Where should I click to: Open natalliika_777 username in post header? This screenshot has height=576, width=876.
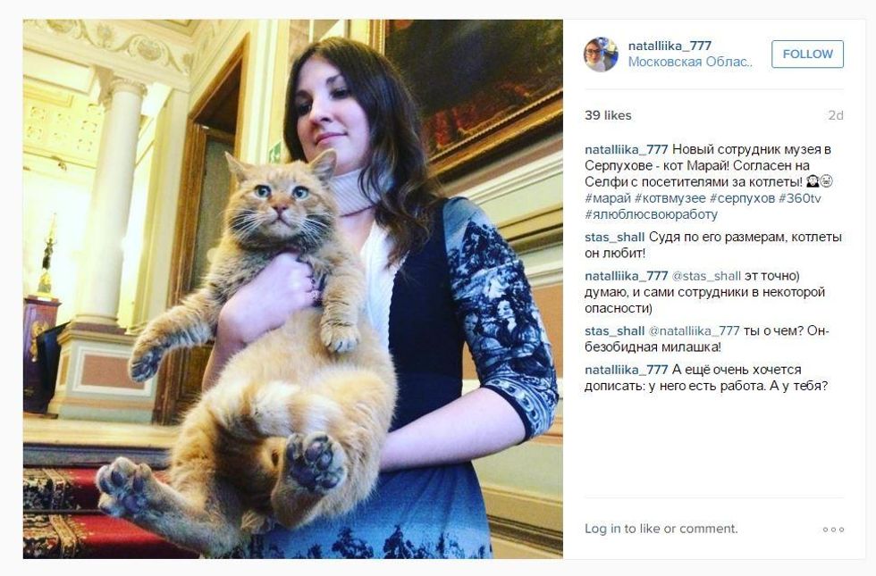click(670, 46)
